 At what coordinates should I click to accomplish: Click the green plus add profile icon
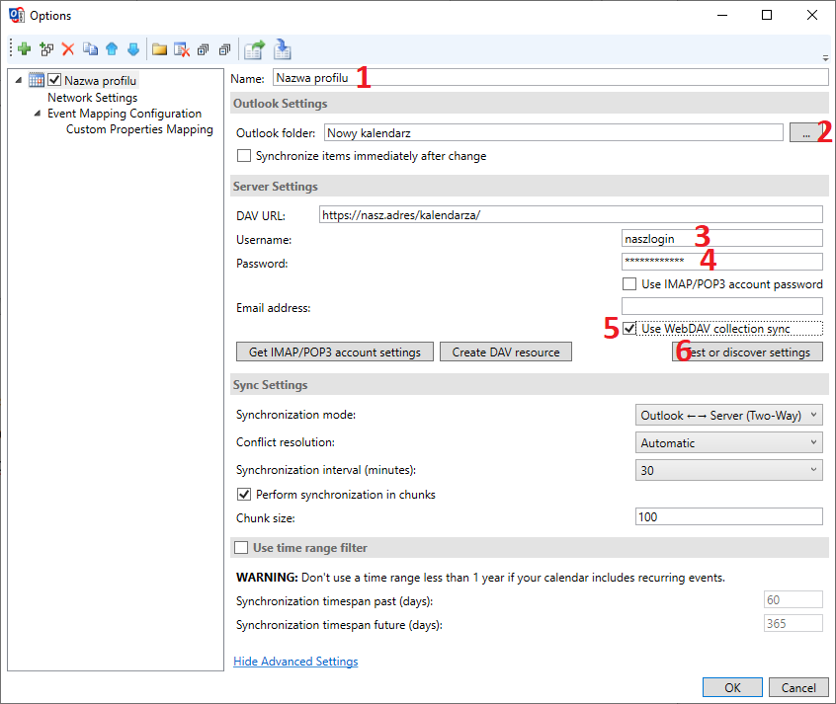(x=24, y=48)
